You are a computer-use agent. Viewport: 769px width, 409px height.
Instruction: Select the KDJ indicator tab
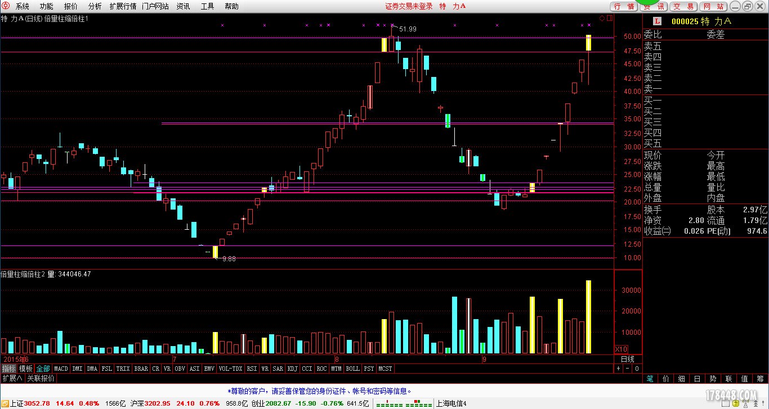293,369
